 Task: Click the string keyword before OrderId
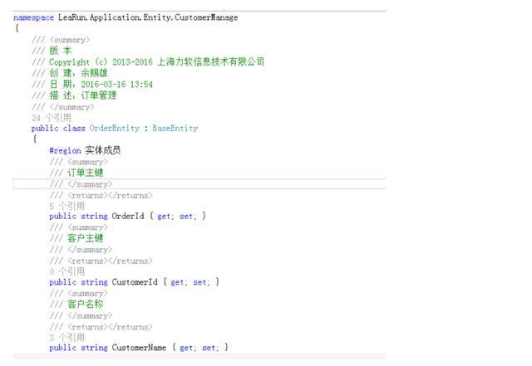tap(94, 217)
